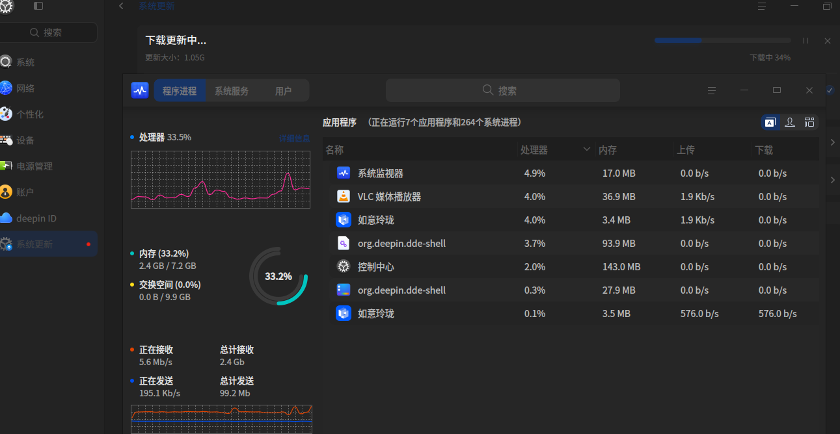Open 电源管理 settings in sidebar
The width and height of the screenshot is (840, 434).
(49, 166)
